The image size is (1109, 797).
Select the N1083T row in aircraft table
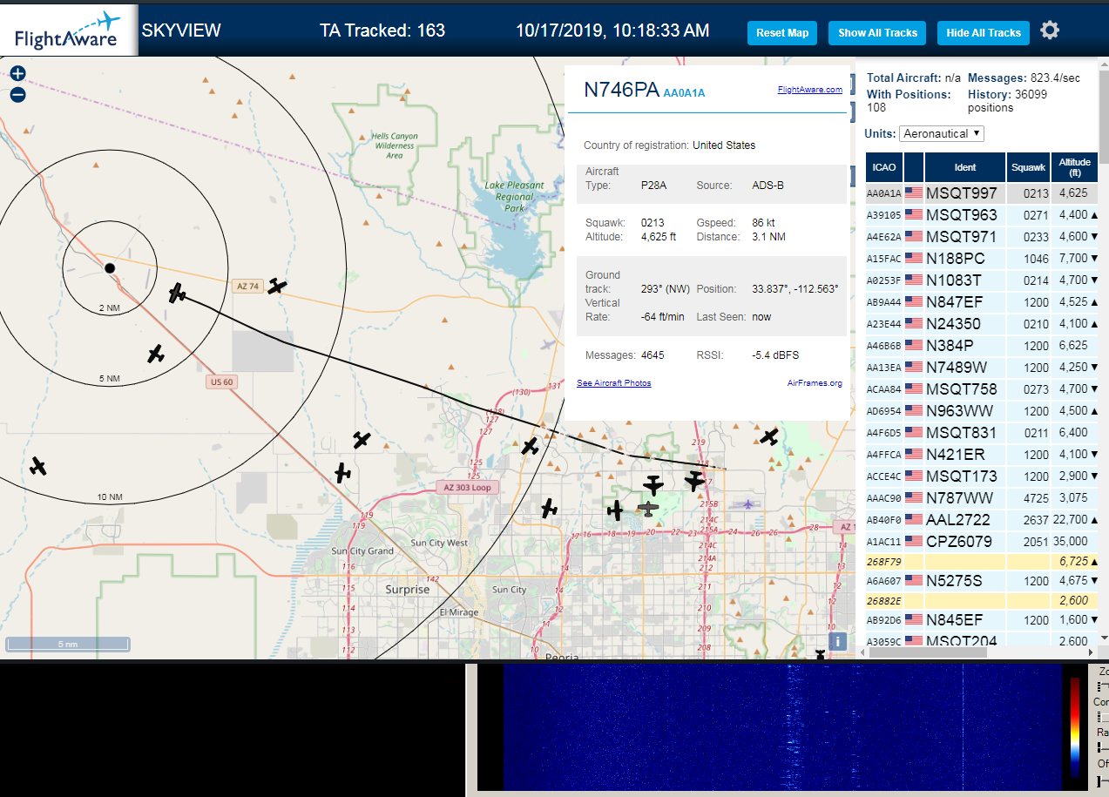[982, 280]
